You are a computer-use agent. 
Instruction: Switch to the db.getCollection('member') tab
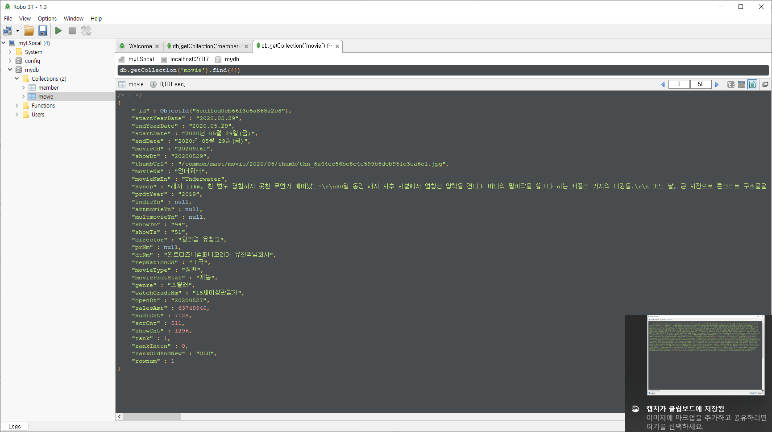[x=208, y=46]
